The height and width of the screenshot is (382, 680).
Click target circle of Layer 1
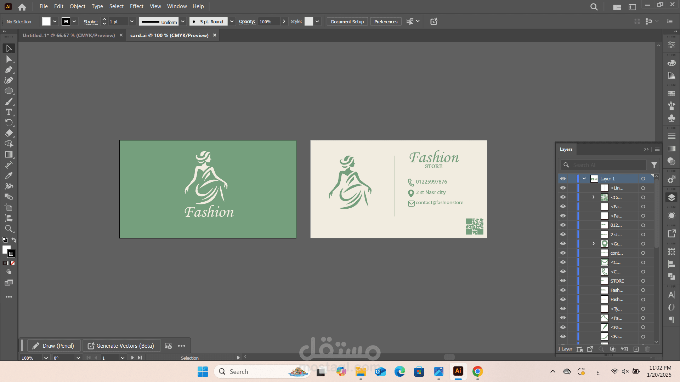(643, 179)
